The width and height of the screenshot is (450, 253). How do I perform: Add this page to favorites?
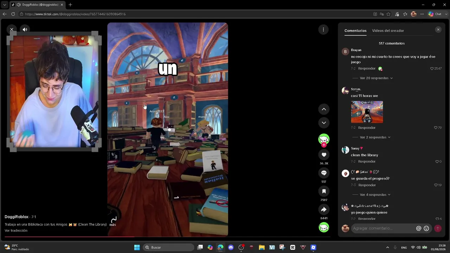click(388, 14)
